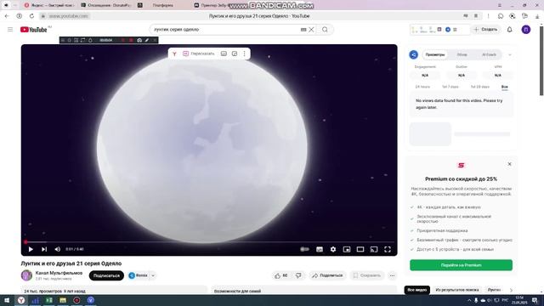Open the miniplayer

click(347, 249)
